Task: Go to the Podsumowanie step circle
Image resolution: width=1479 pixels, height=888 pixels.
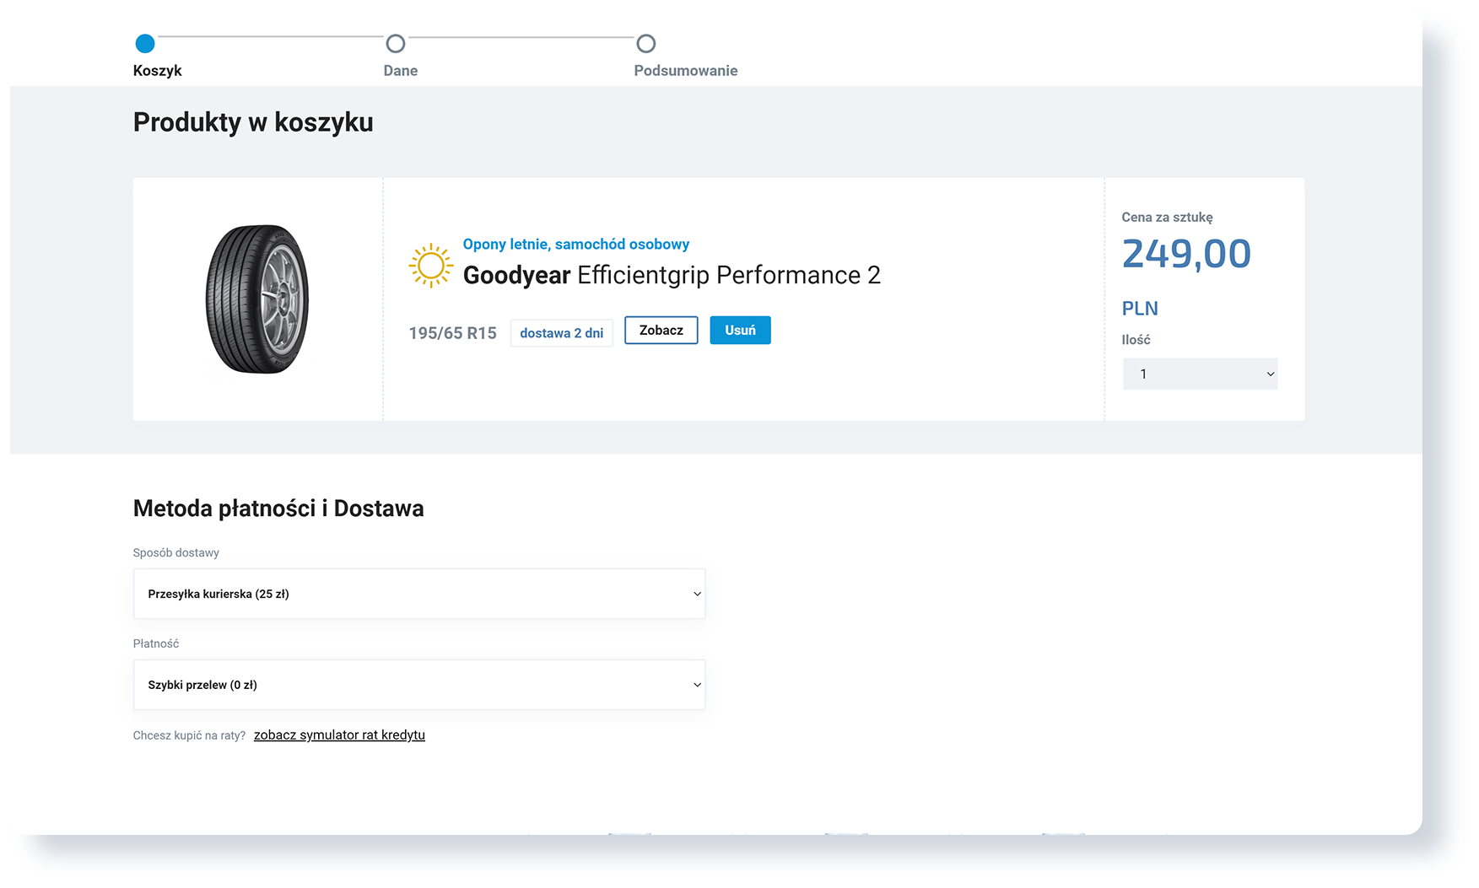Action: pos(646,43)
